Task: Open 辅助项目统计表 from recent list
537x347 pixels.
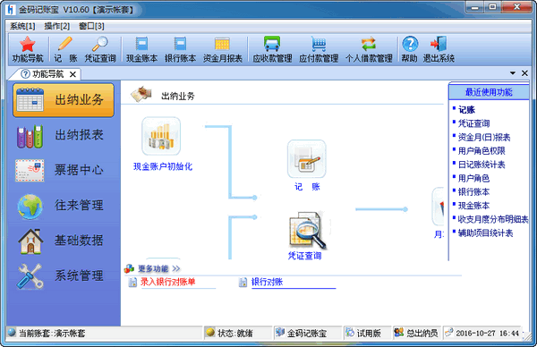Action: pyautogui.click(x=485, y=233)
